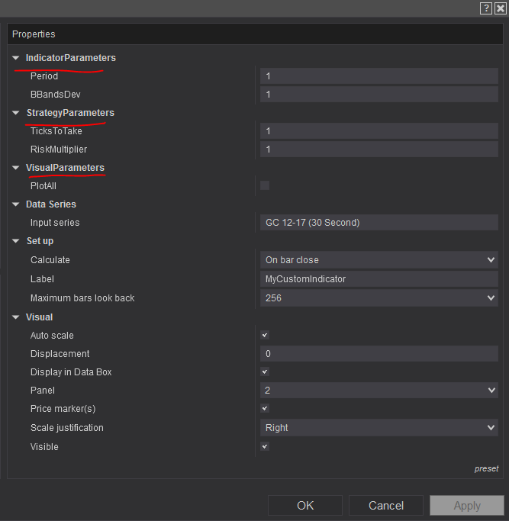Close the Properties dialog window

500,8
